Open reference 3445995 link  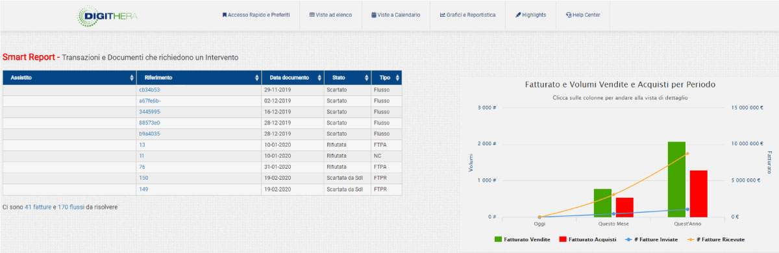pyautogui.click(x=150, y=112)
